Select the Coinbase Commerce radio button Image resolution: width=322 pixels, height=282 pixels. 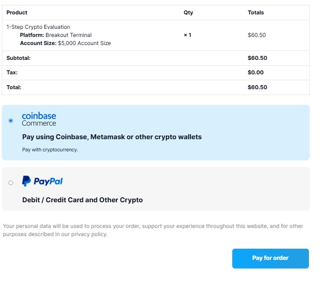11,121
